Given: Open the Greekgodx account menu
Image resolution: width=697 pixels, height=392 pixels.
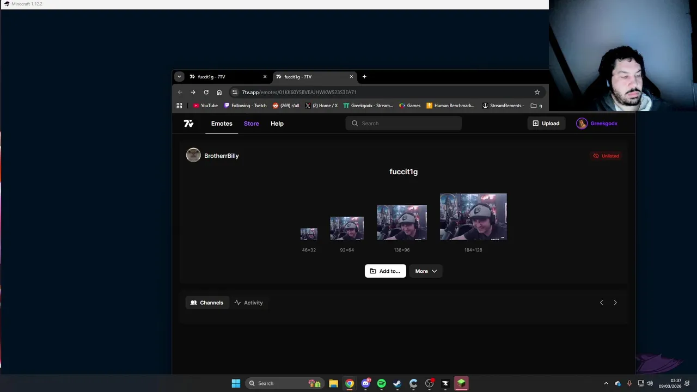Looking at the screenshot, I should click(597, 124).
